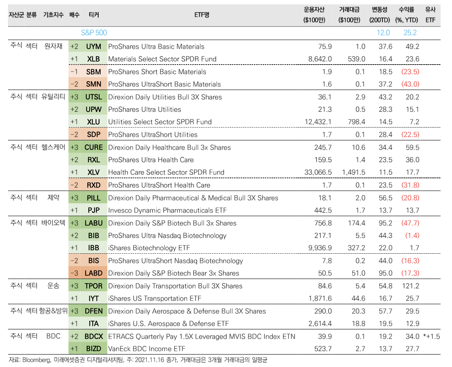Click the 배수 column header
Viewport: 452px width, 367px height.
[74, 15]
